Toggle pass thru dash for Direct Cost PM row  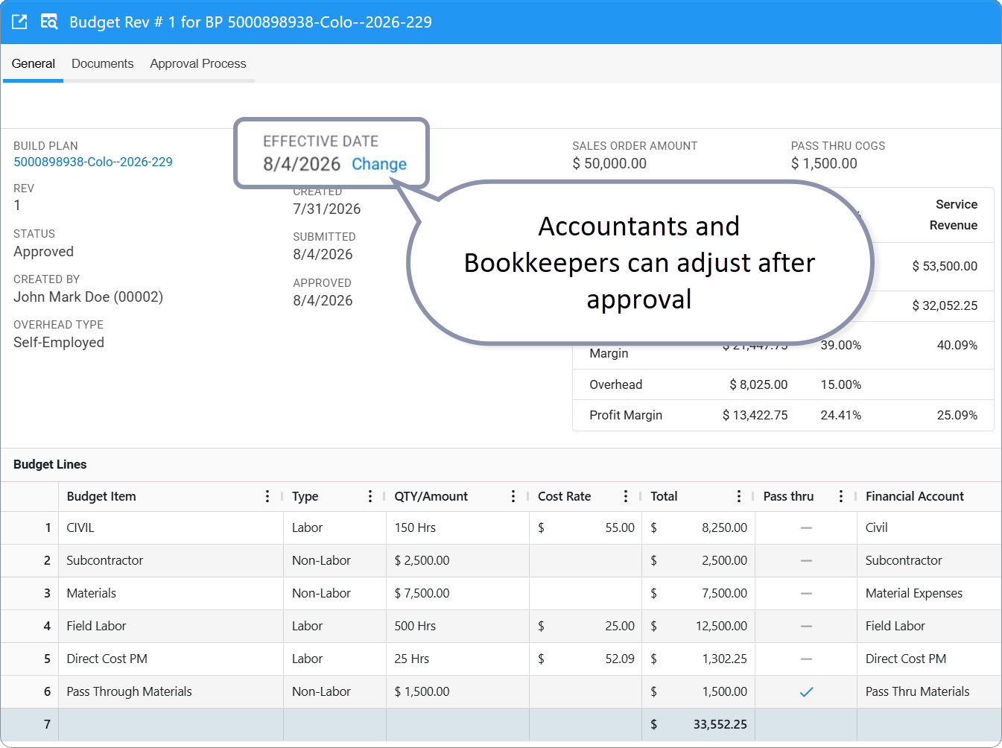click(x=806, y=659)
